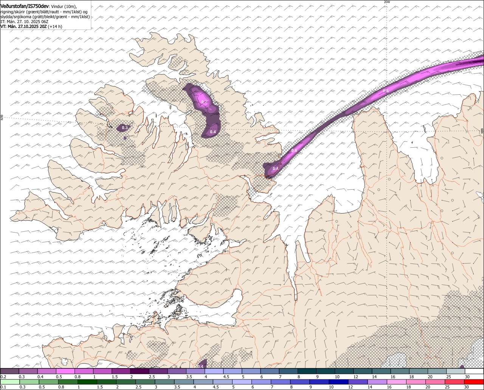Click the lower-legend light purple swatch at 14

point(377,382)
